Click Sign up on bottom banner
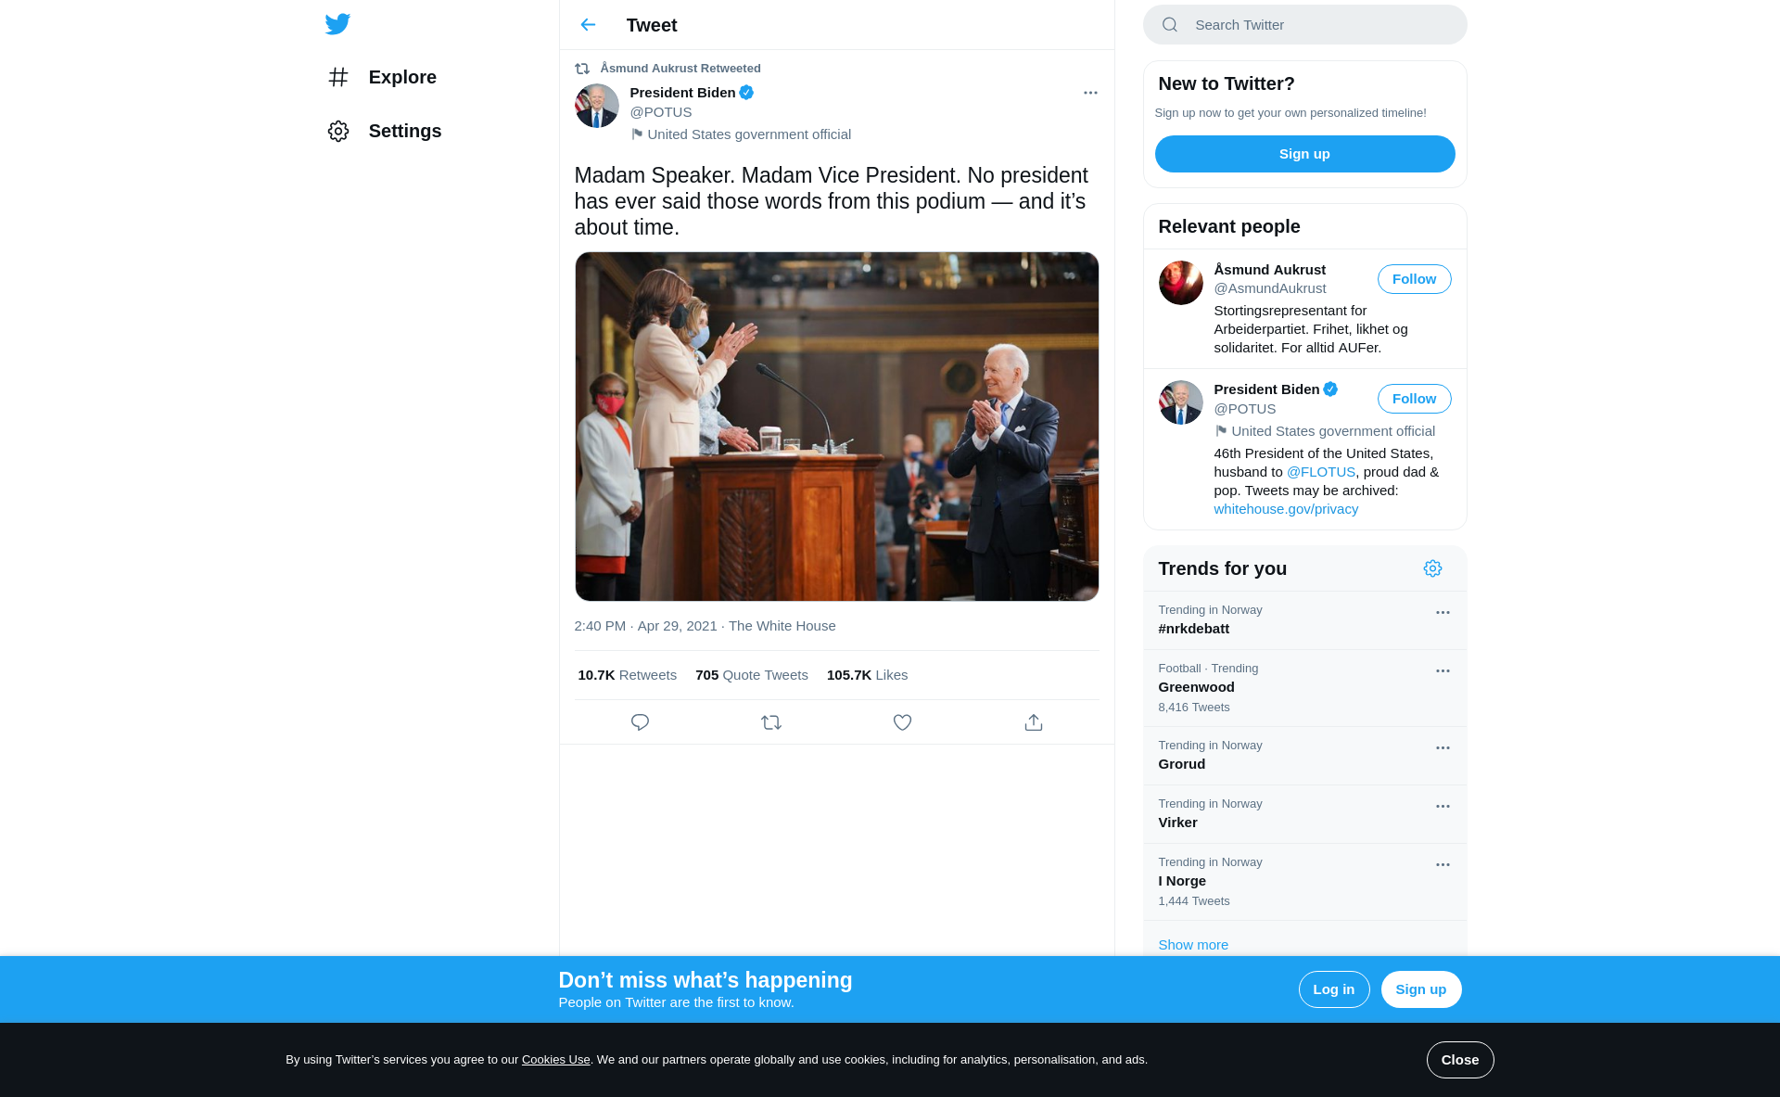The height and width of the screenshot is (1097, 1780). pyautogui.click(x=1420, y=989)
